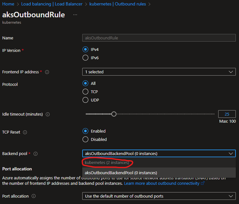Show info icon beside Port allocation dropdown
239x204 pixels.
[34, 196]
